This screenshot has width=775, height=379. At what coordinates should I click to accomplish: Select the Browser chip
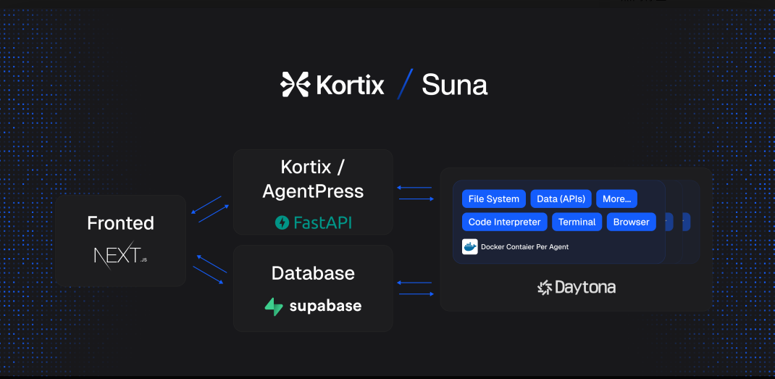coord(631,222)
